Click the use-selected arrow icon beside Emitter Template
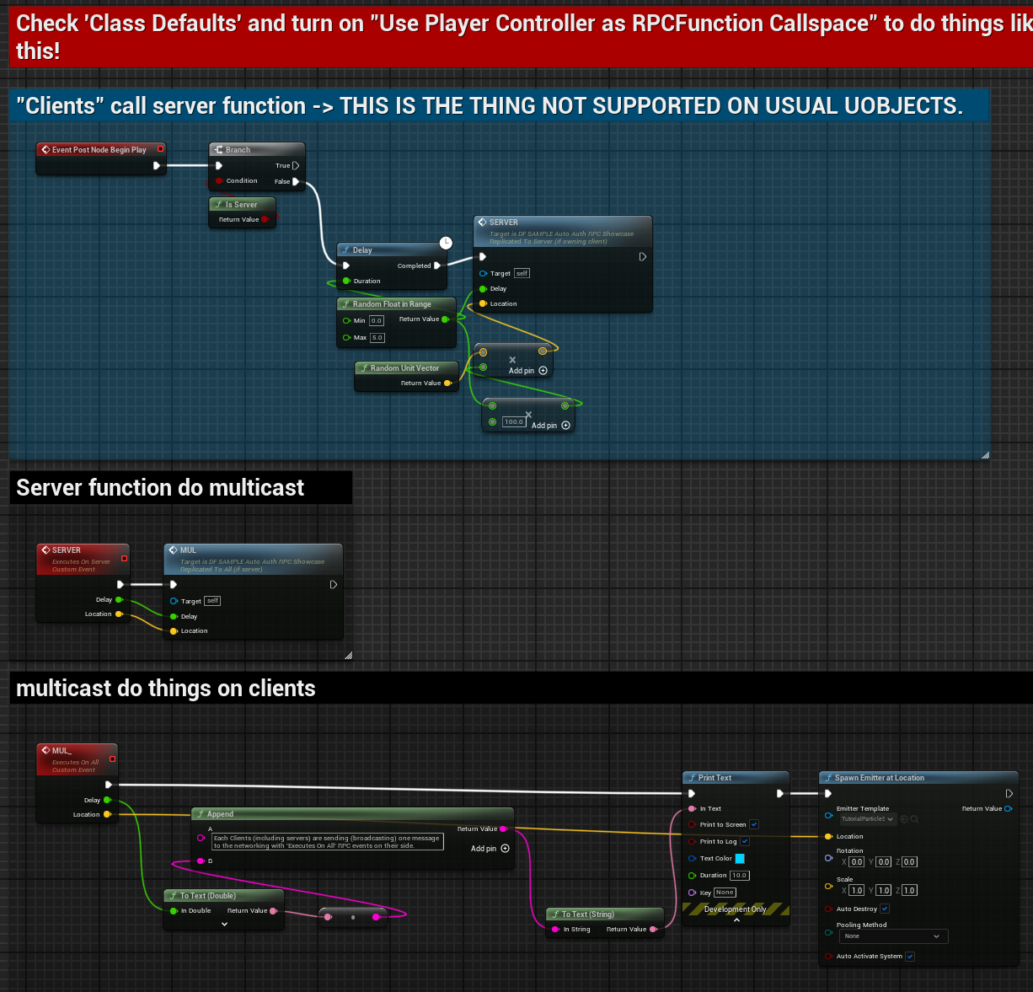Screen dimensions: 1033x992 (x=904, y=819)
